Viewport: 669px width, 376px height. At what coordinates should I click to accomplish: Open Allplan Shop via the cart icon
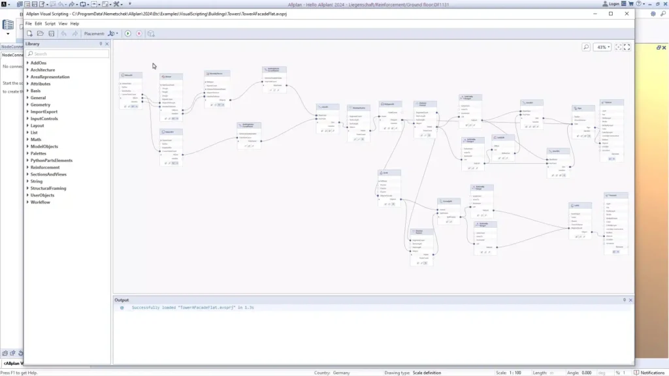point(631,3)
